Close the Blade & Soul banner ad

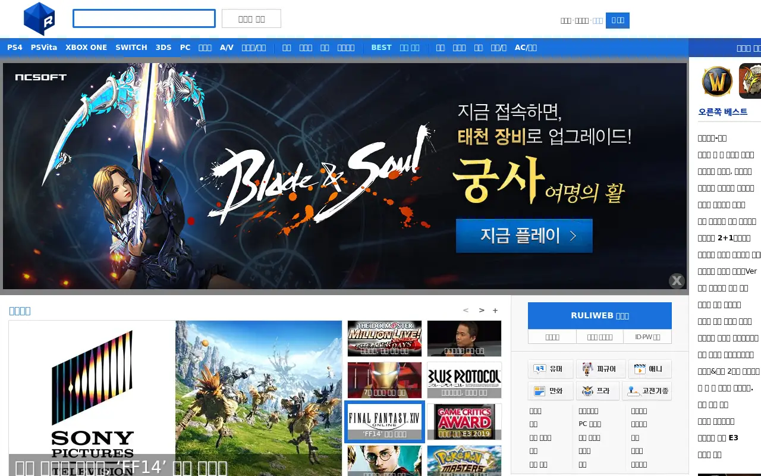(x=677, y=281)
